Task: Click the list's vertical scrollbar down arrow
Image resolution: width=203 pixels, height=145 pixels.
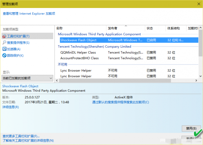Action: (x=201, y=76)
